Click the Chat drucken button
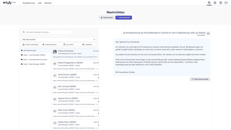 click(x=107, y=18)
